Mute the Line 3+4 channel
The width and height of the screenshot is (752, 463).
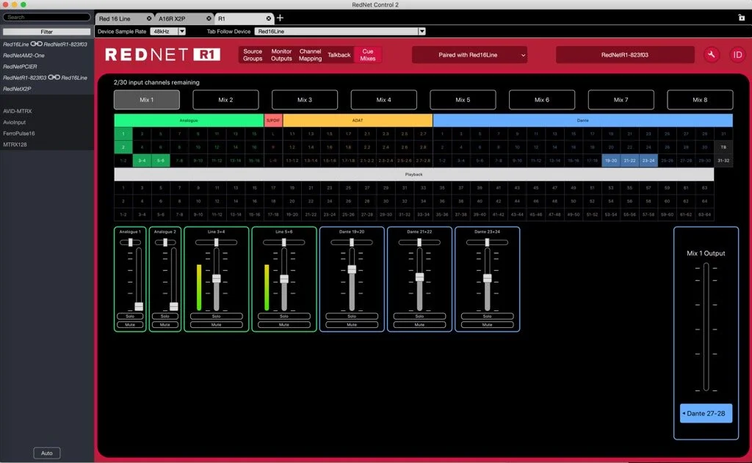[217, 325]
